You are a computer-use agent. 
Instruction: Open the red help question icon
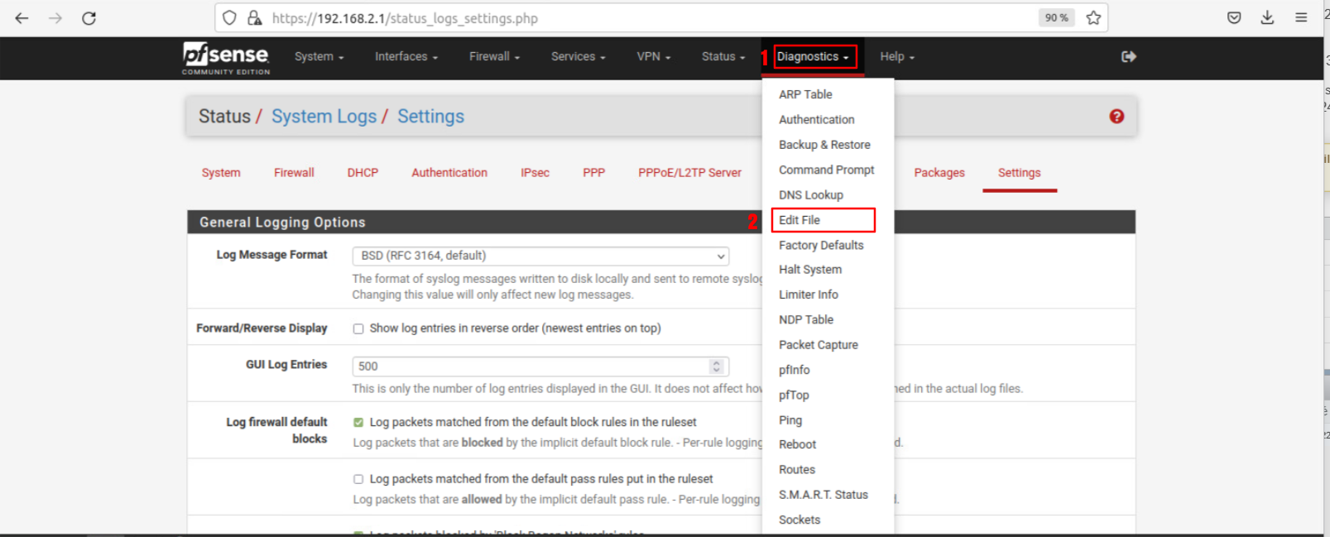1116,117
